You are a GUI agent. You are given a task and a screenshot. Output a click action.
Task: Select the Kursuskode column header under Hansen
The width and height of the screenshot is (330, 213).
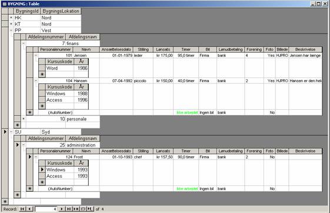(60, 87)
